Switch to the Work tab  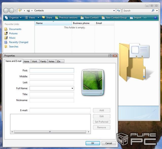point(34,61)
